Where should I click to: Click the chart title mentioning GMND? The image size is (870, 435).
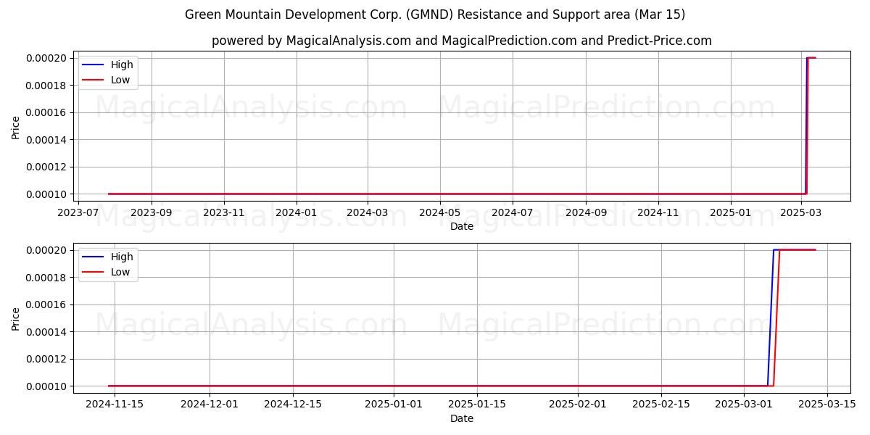pos(435,14)
